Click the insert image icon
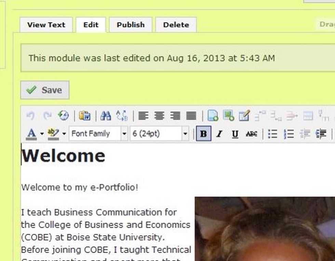335x261 pixels. (x=229, y=116)
